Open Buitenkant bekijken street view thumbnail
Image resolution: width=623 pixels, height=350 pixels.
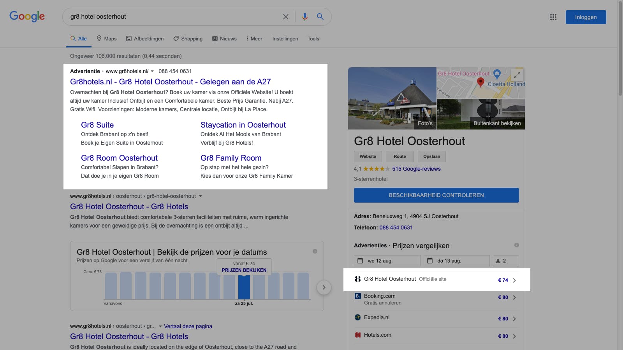(x=481, y=114)
